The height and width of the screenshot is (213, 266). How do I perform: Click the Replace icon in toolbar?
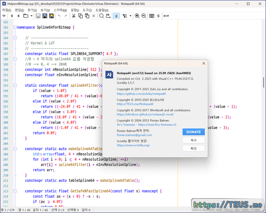[x=108, y=16]
